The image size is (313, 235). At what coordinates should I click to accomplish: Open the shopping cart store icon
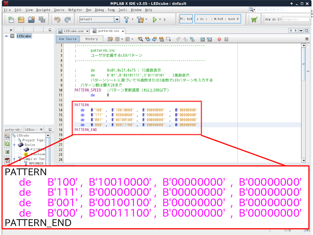pyautogui.click(x=254, y=19)
